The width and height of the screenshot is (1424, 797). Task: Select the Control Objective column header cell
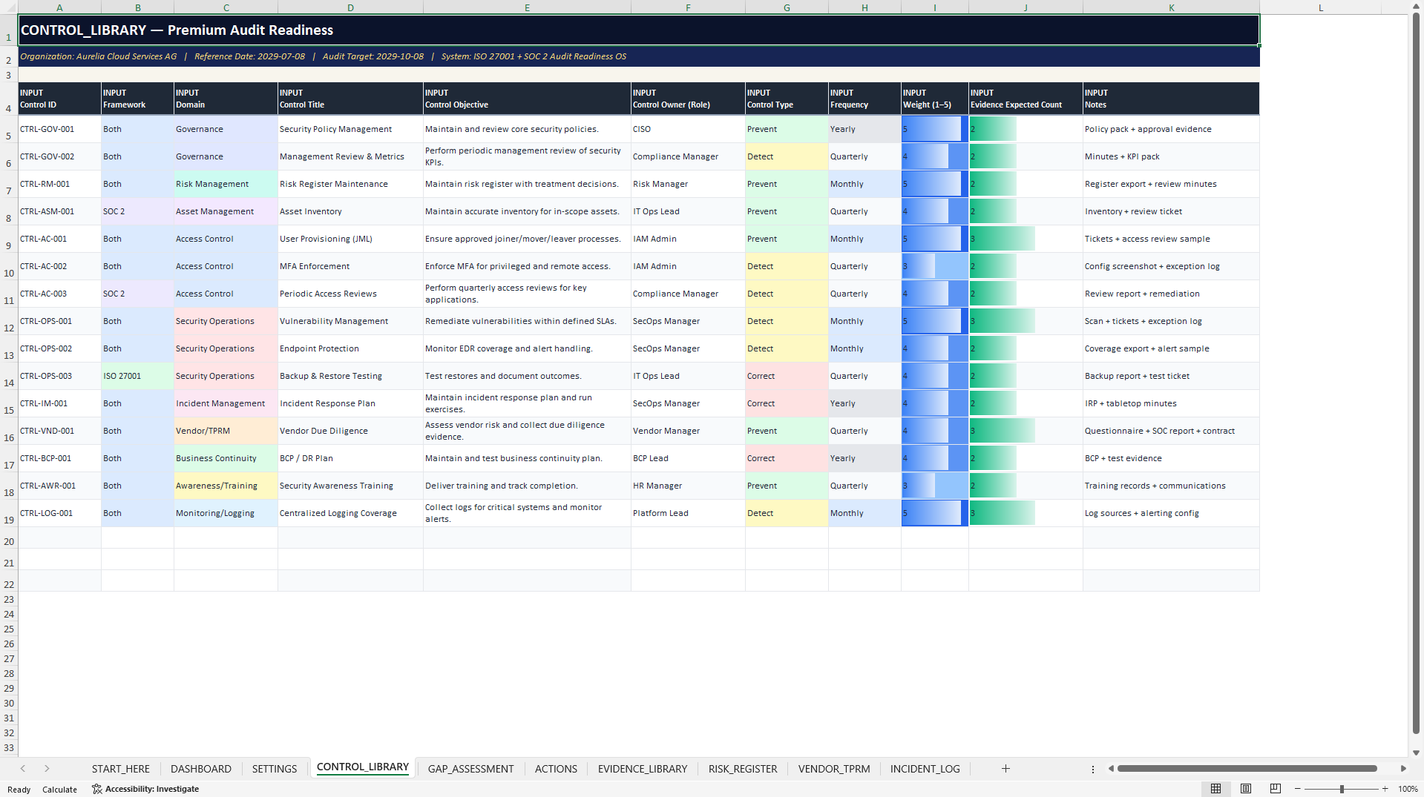[x=527, y=99]
